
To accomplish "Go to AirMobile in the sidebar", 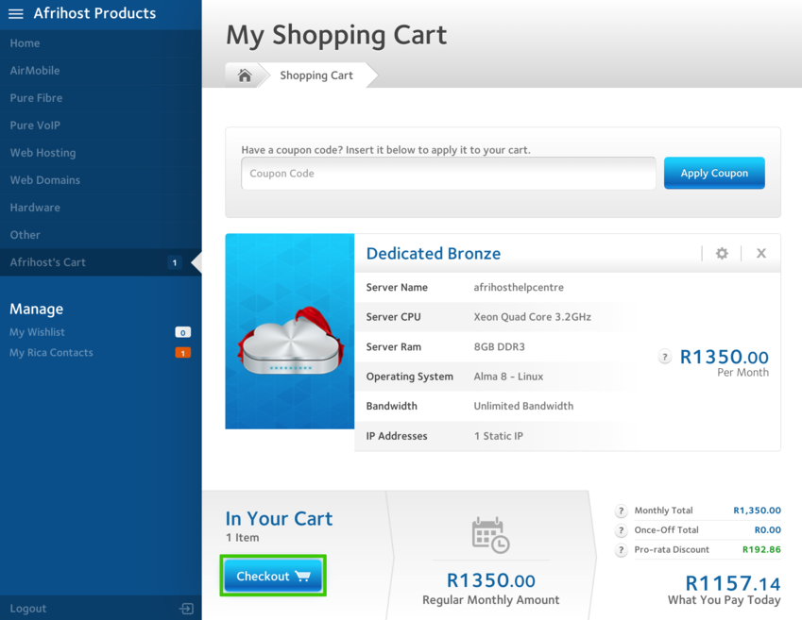I will click(x=35, y=71).
